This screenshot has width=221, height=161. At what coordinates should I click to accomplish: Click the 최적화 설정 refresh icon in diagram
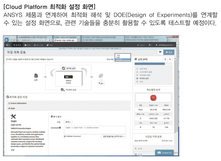pyautogui.click(x=63, y=68)
